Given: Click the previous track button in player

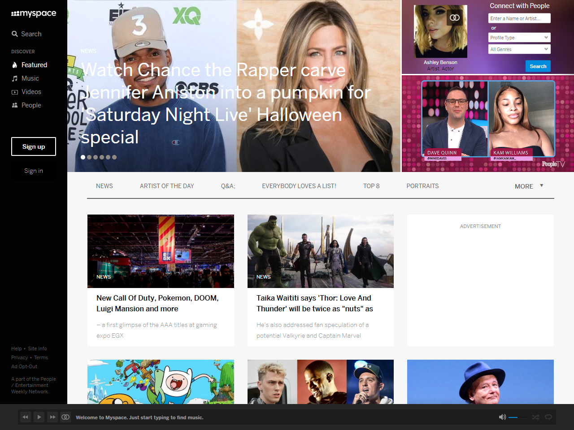Looking at the screenshot, I should coord(25,417).
